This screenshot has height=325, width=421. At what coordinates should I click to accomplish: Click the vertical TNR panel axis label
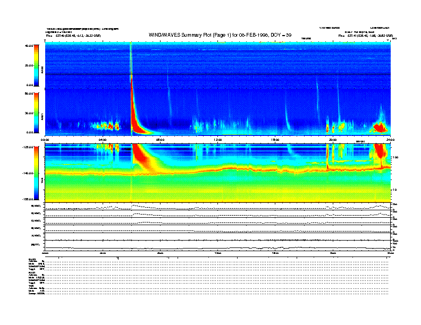tap(42, 182)
